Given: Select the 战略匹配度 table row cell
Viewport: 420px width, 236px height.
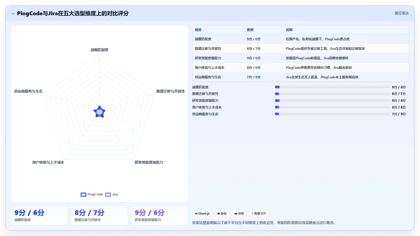Looking at the screenshot, I should tap(203, 39).
